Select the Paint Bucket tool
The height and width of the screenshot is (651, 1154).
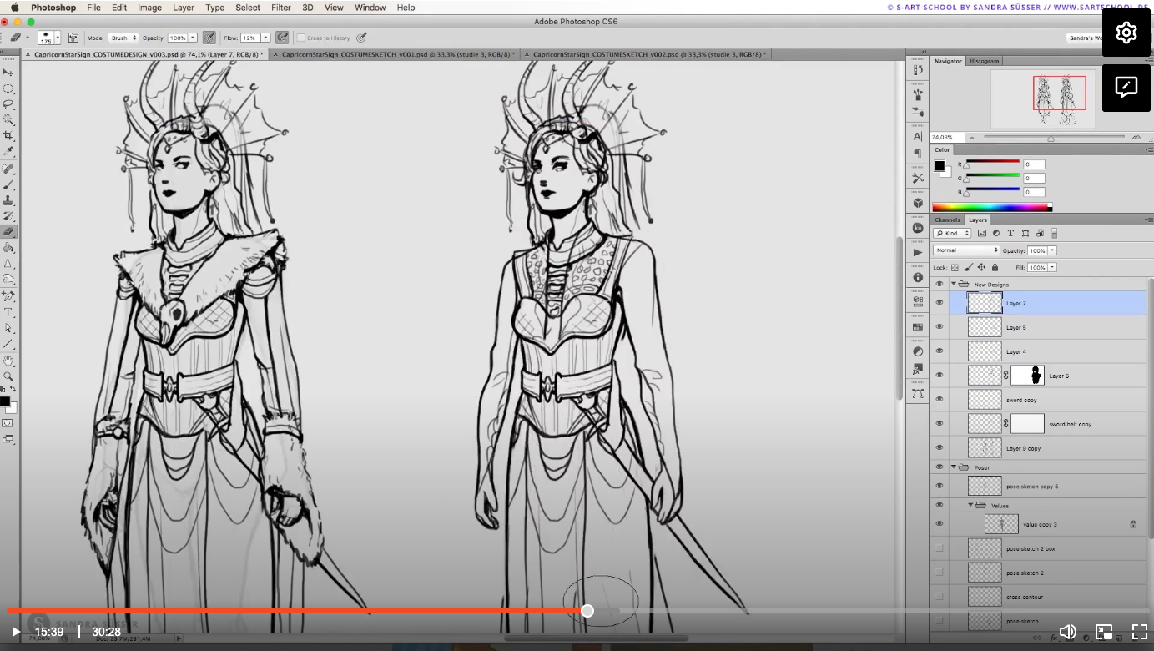click(x=8, y=248)
